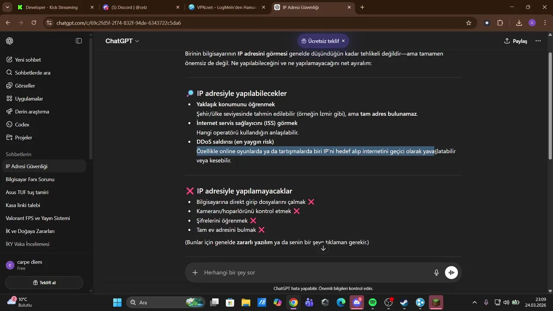
Task: Open Spotify from the taskbar
Action: click(372, 302)
